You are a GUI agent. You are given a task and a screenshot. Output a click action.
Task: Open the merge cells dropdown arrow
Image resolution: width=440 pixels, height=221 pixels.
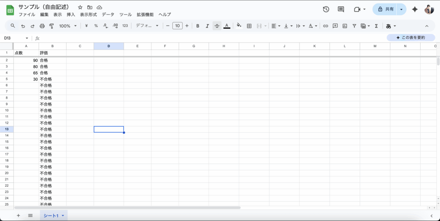click(265, 26)
